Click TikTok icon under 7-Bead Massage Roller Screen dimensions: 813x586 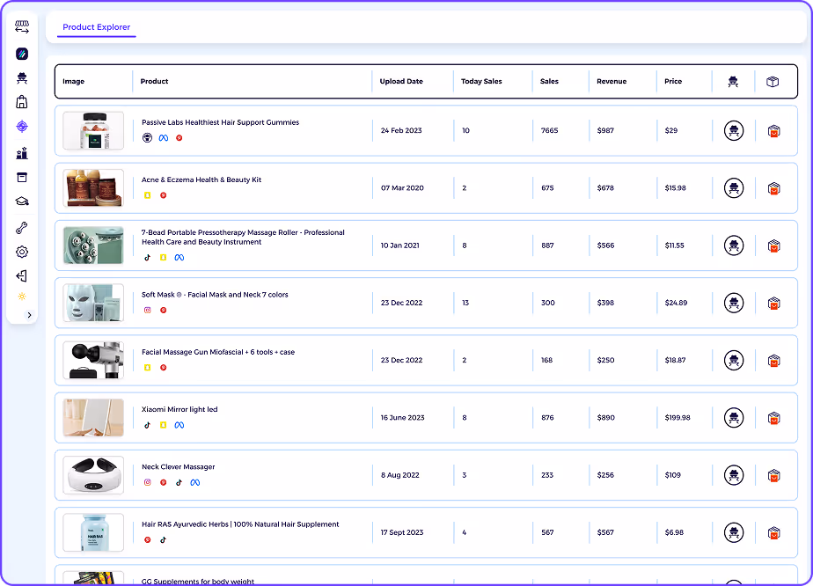[147, 258]
